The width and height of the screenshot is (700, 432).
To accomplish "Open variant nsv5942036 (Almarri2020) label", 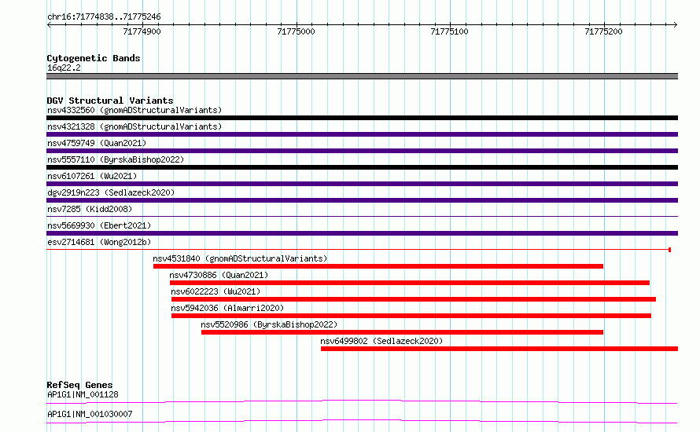I will (x=227, y=308).
